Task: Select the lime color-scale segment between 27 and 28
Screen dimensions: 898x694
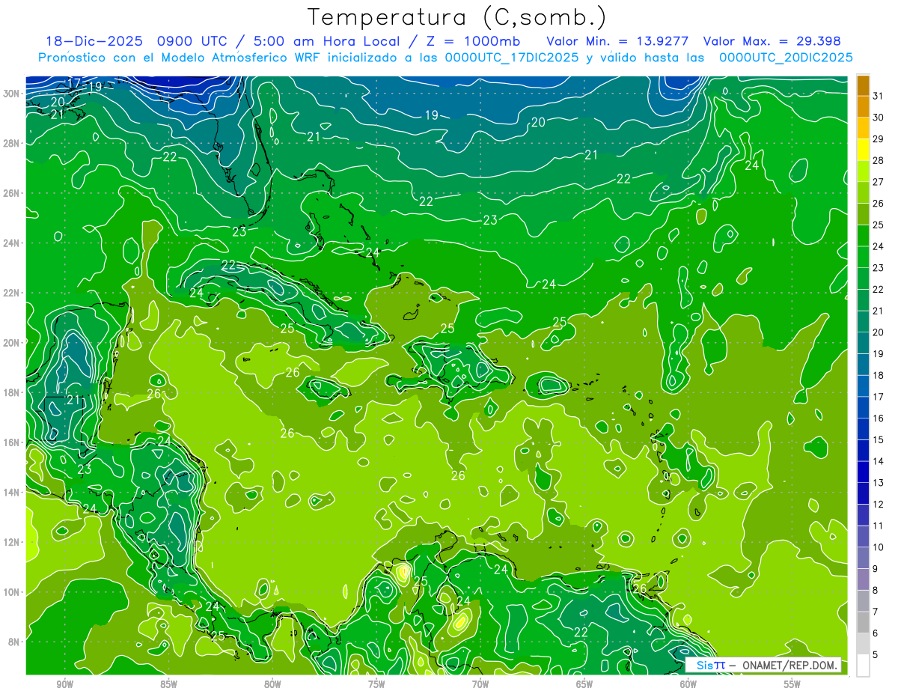Action: (x=863, y=171)
